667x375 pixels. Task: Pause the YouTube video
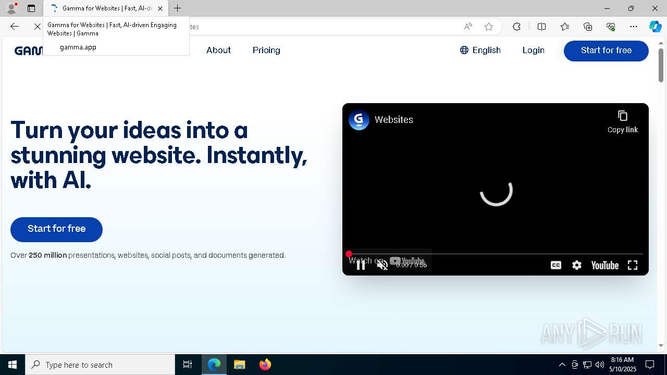[361, 265]
